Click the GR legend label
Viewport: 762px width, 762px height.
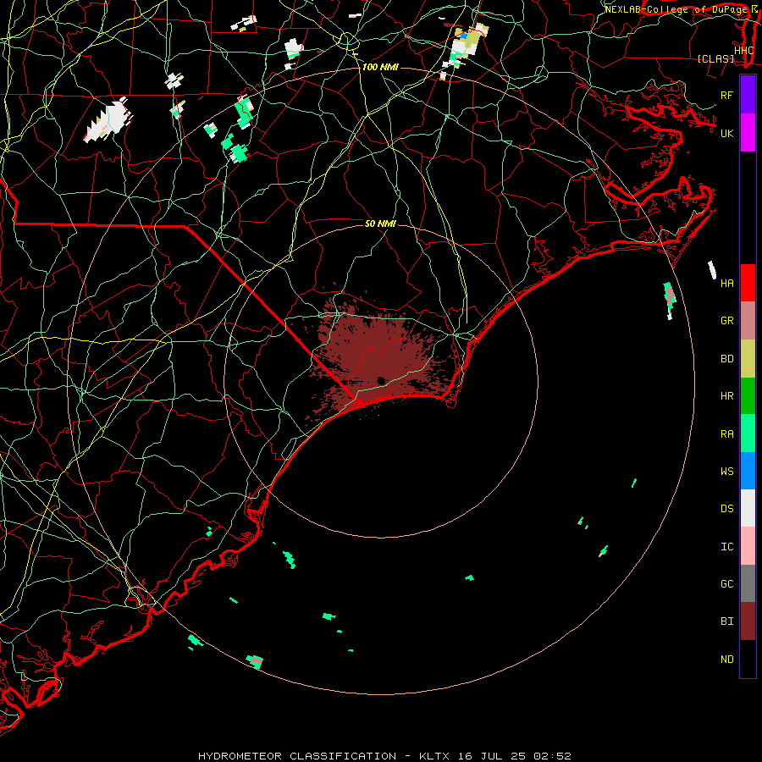726,321
